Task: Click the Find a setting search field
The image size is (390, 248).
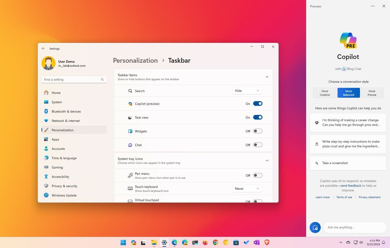Action: pos(74,79)
